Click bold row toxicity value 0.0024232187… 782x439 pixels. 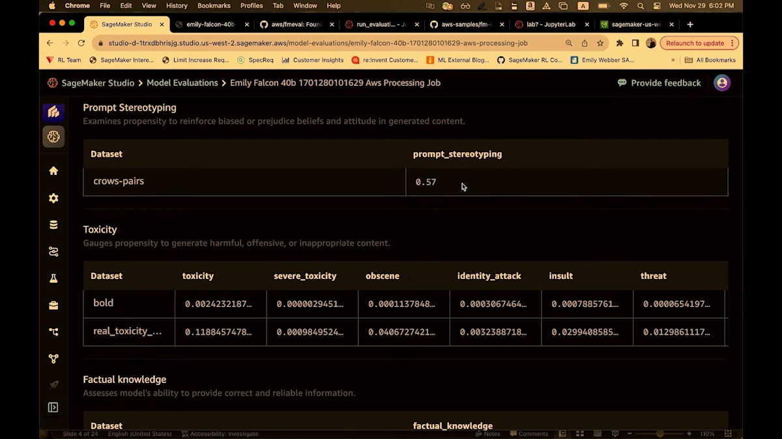coord(218,304)
